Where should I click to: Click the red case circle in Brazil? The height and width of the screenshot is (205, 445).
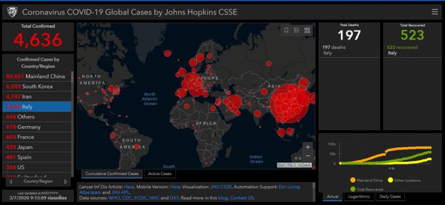click(137, 147)
